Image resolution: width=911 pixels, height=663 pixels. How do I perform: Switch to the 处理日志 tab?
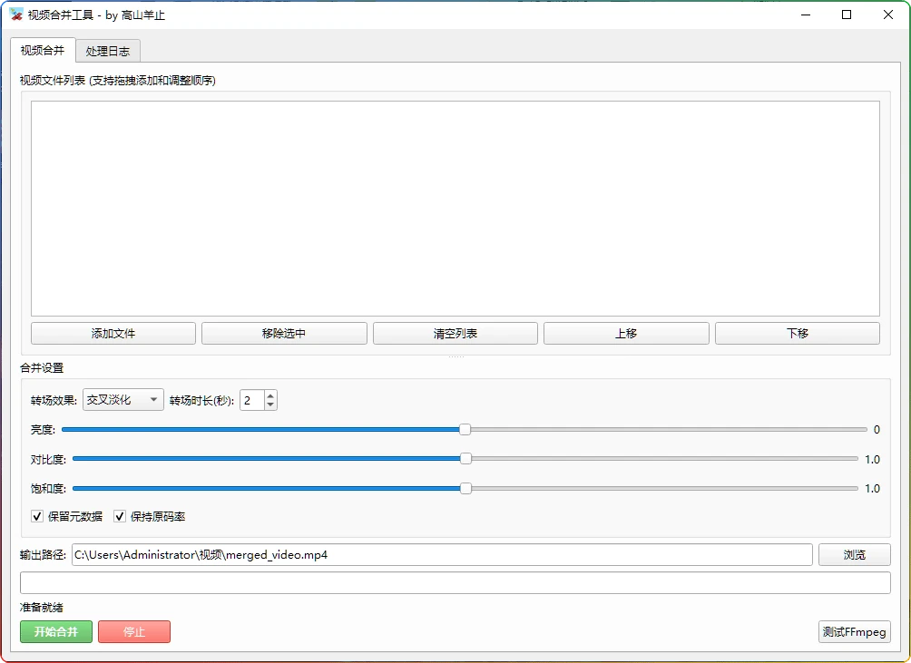108,51
